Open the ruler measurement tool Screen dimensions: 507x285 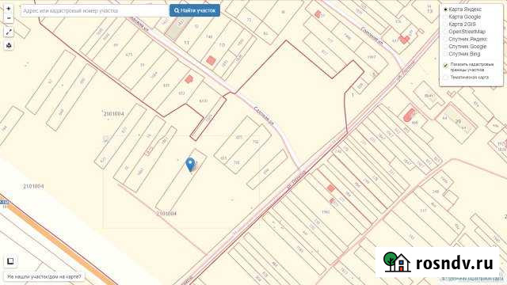9,32
